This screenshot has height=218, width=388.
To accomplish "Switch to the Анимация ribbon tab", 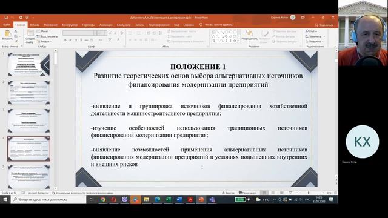I will [106, 25].
